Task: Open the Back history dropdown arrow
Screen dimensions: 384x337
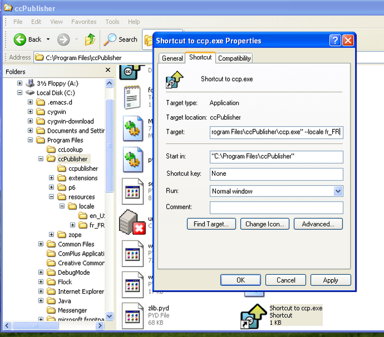Action: pos(48,39)
